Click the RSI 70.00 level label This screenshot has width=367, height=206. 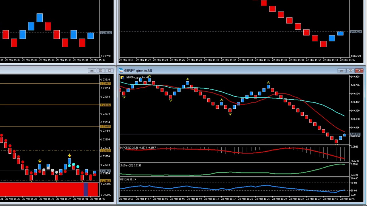(x=354, y=183)
